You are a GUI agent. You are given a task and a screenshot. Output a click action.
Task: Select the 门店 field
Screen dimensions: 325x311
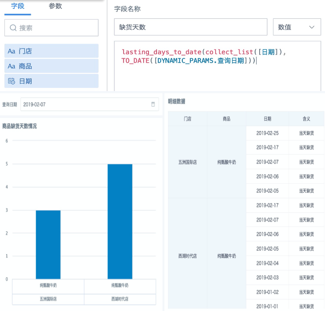point(52,51)
